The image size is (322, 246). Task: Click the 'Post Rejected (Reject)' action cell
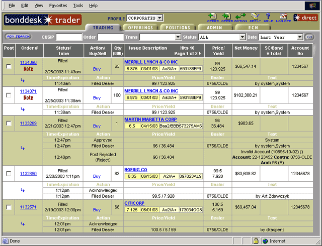pos(103,157)
